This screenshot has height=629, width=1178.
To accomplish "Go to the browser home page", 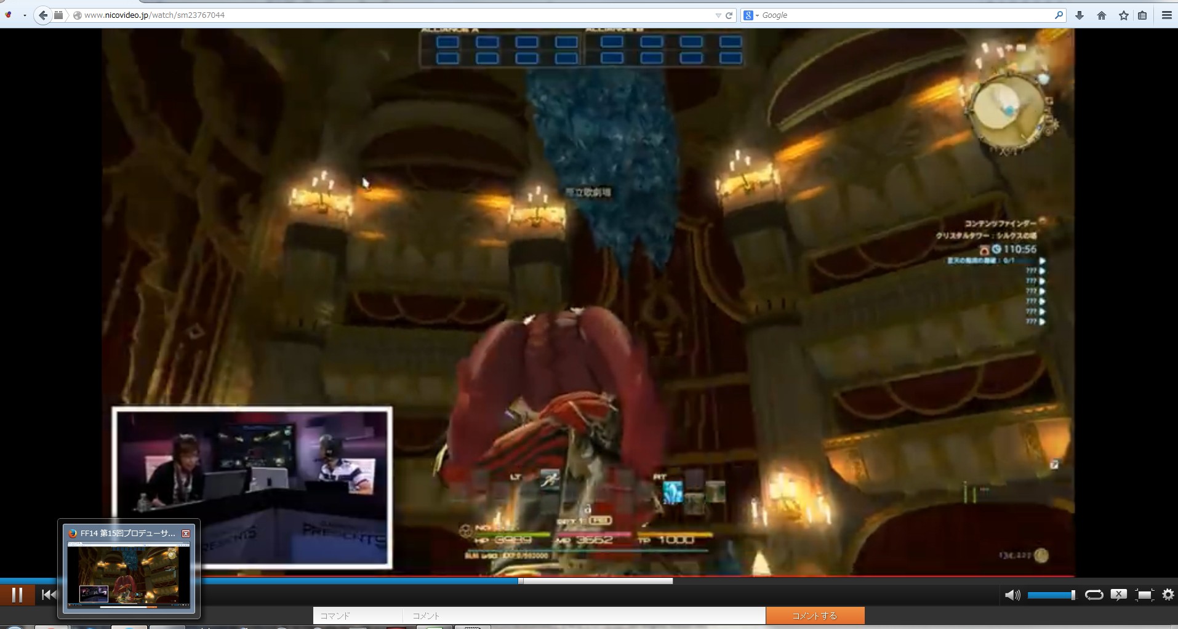I will coord(1102,15).
